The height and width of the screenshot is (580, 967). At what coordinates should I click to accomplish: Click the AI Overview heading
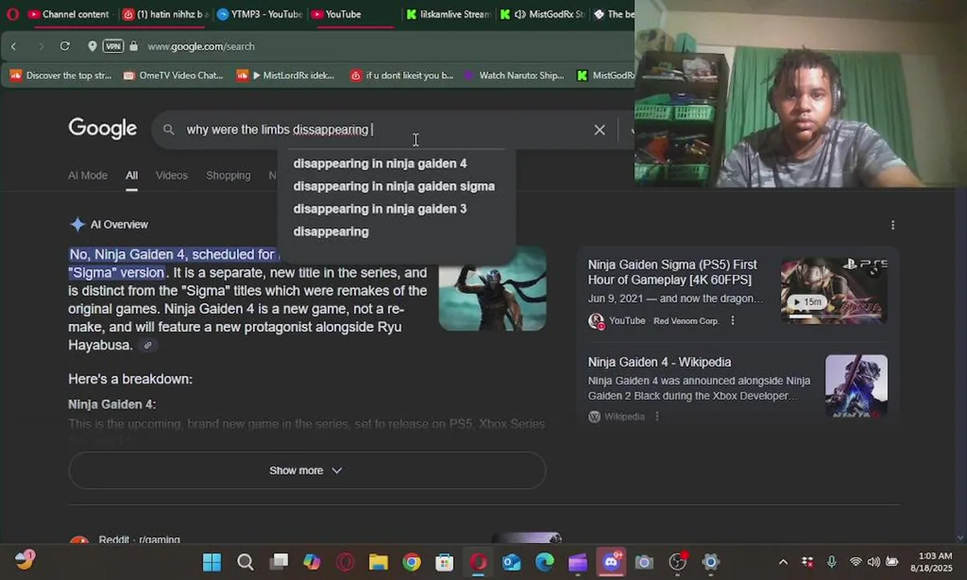(x=119, y=225)
